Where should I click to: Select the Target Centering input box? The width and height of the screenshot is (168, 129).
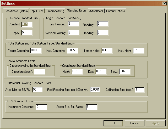tap(36, 51)
